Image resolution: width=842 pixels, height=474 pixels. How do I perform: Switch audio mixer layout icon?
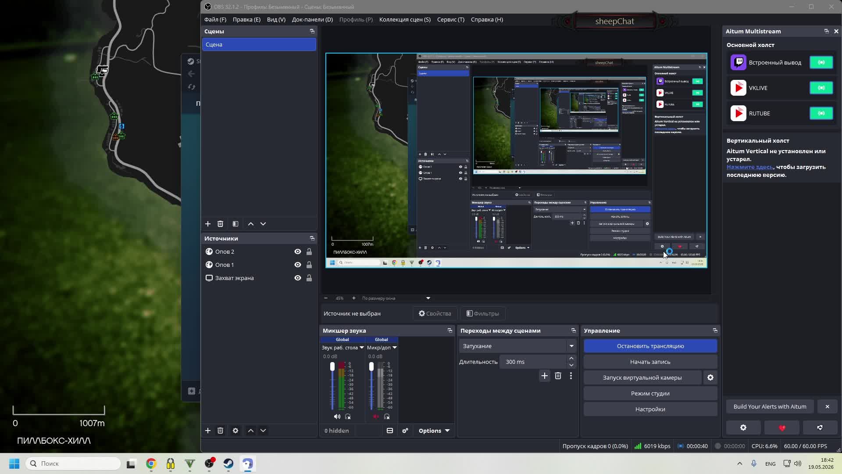[390, 431]
